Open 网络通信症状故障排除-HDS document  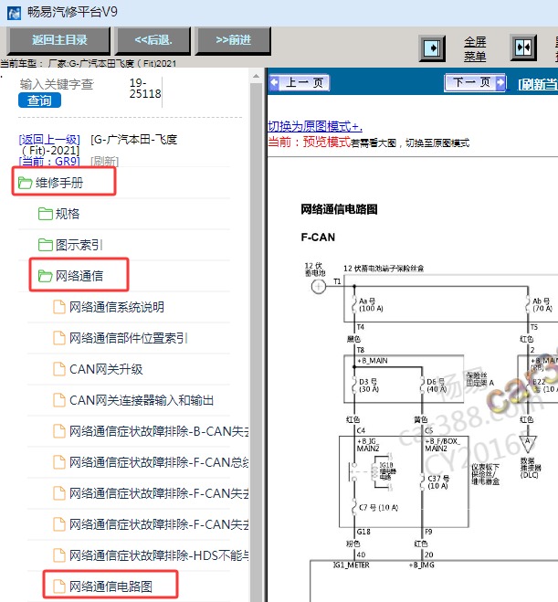[x=159, y=555]
